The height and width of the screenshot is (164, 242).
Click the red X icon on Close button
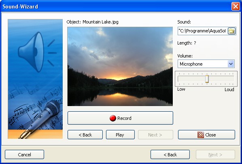tap(201, 135)
